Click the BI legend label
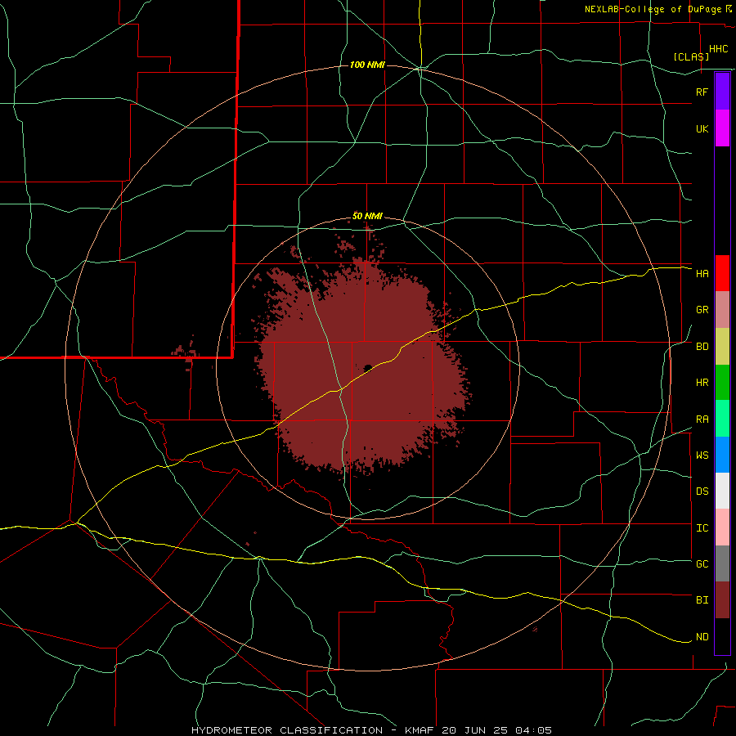The image size is (736, 736). click(702, 600)
